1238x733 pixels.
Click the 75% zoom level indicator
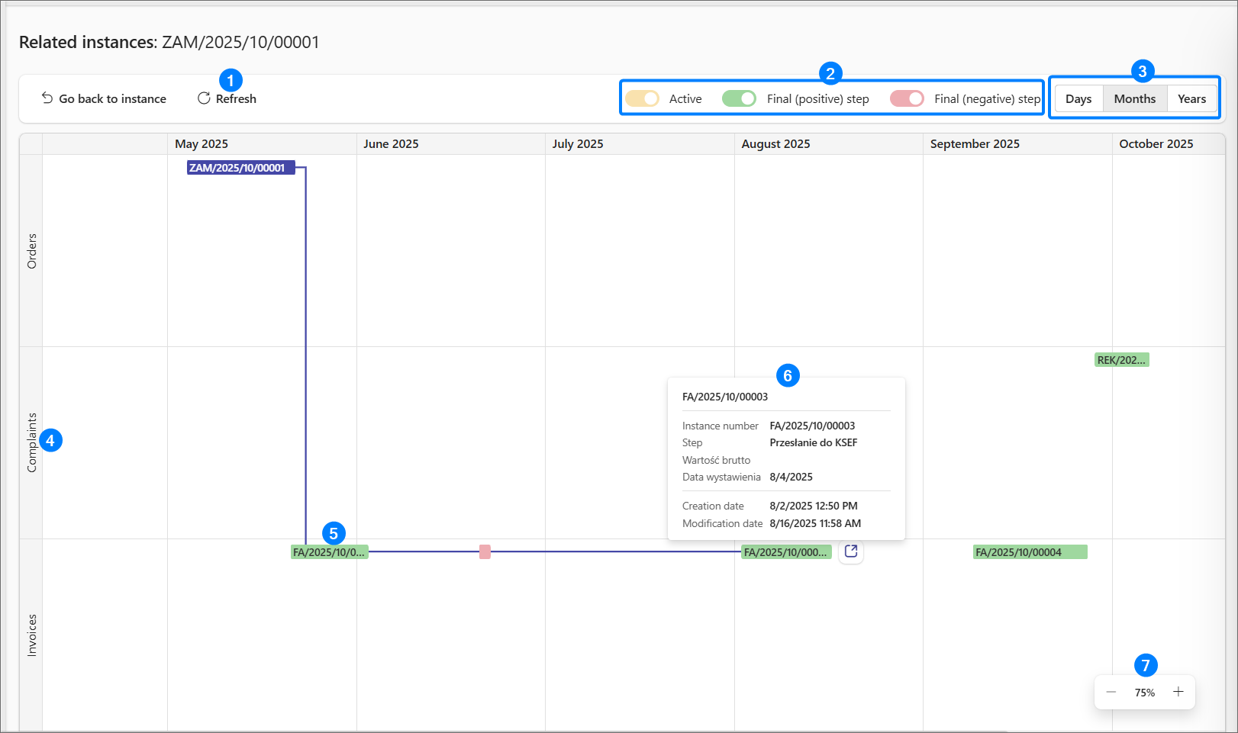tap(1144, 693)
